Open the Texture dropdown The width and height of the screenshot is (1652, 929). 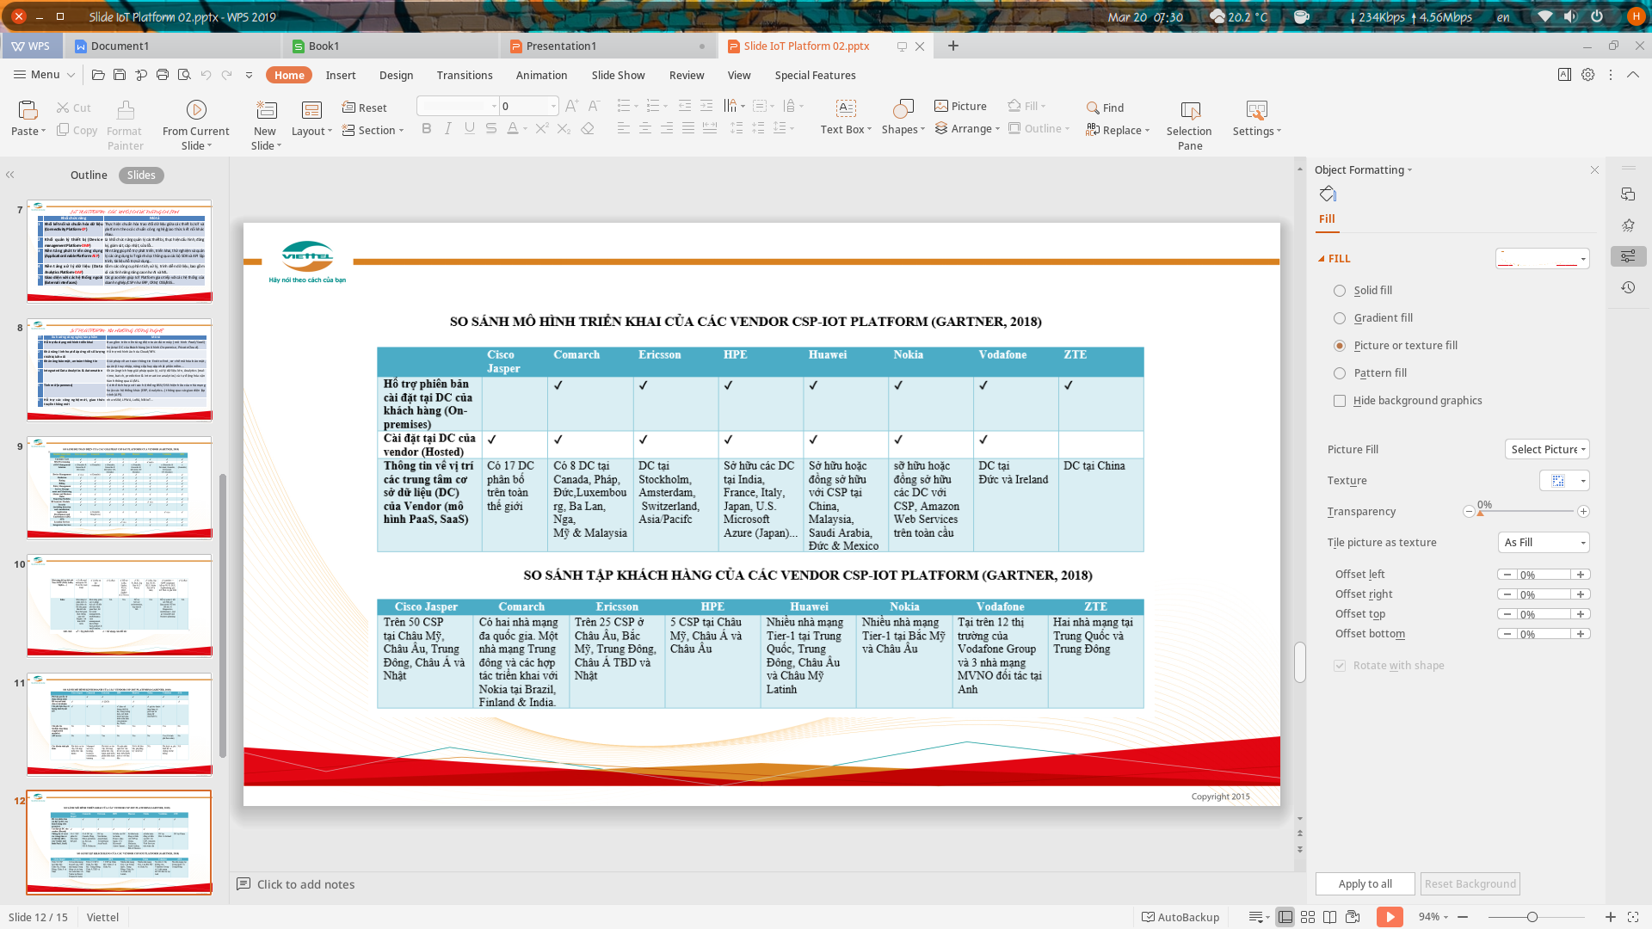[x=1564, y=481]
